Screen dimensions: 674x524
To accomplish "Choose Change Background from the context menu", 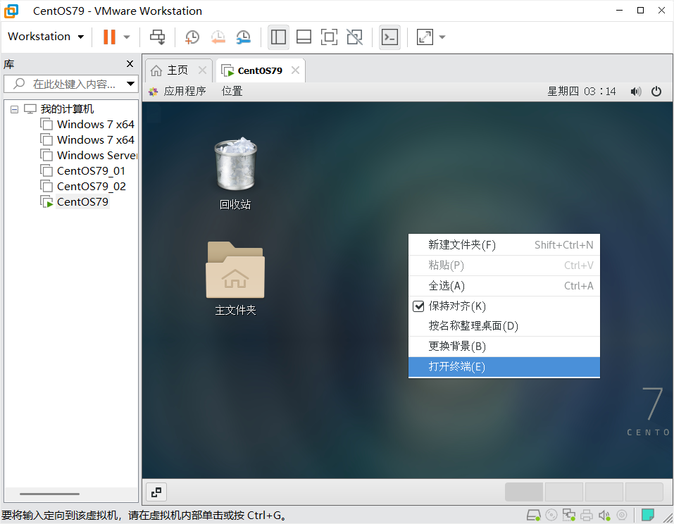I will point(504,347).
